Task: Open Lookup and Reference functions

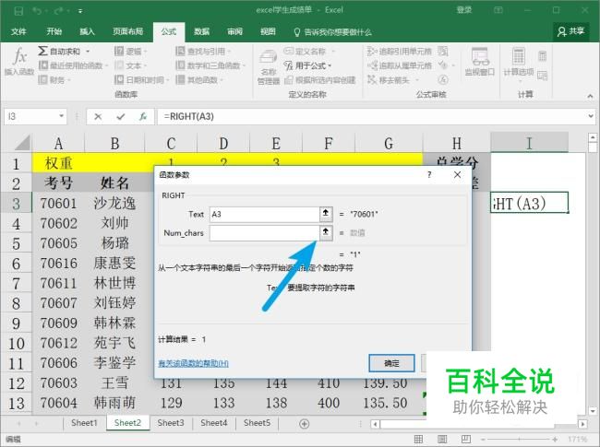Action: click(203, 52)
